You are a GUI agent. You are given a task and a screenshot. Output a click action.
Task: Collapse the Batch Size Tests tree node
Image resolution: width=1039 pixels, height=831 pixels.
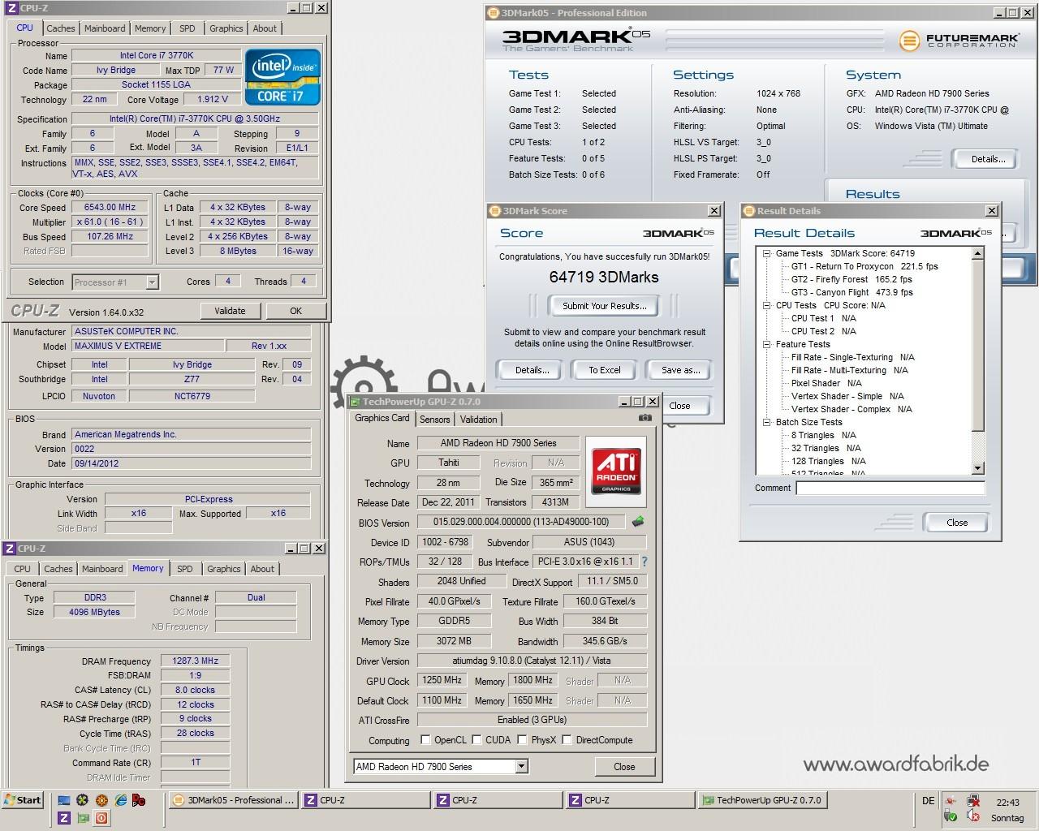tap(766, 422)
